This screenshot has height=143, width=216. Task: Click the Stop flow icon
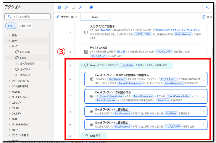point(73,7)
